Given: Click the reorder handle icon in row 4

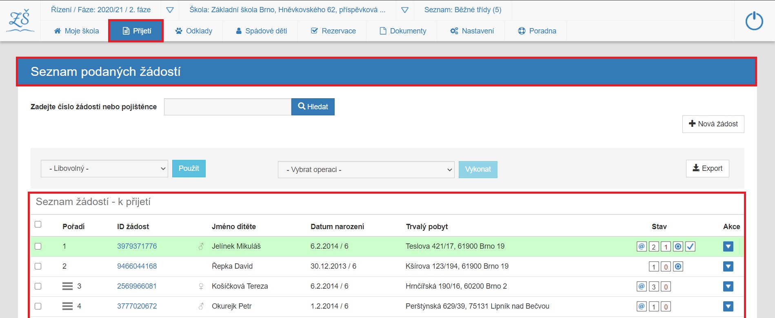Looking at the screenshot, I should tap(67, 306).
